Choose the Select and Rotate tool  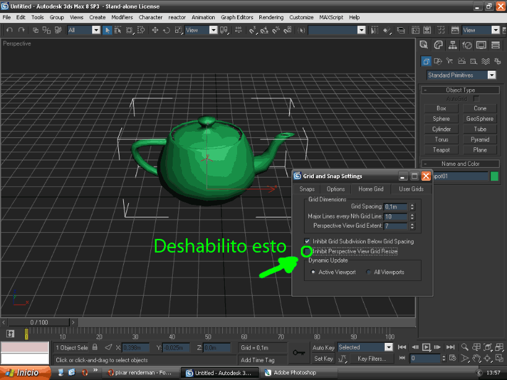point(167,30)
